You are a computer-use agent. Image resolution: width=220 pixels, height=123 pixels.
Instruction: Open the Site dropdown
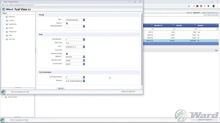pyautogui.click(x=84, y=20)
